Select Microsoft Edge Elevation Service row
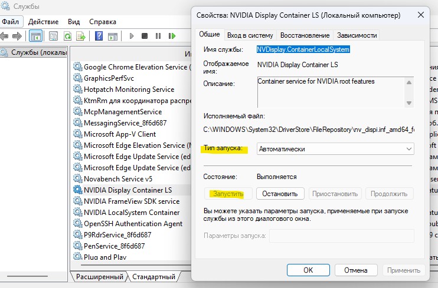Screen dimensions: 438x288 [131, 145]
